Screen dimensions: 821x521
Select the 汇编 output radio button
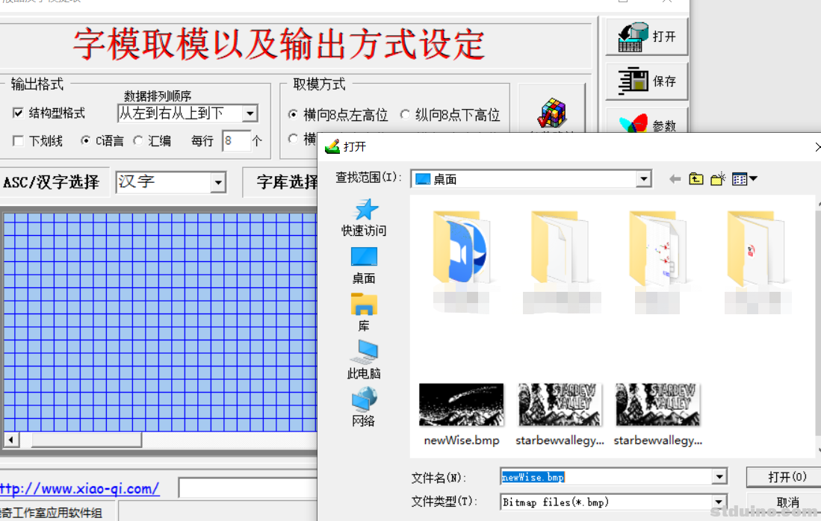click(139, 140)
